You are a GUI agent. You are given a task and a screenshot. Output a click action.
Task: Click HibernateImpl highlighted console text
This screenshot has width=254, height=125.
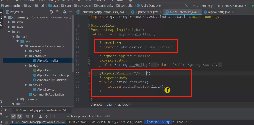[158, 122]
